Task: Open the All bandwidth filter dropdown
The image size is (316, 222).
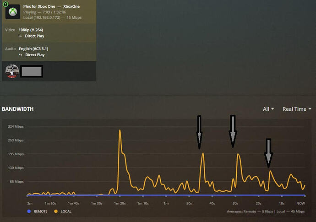Action: pos(268,109)
